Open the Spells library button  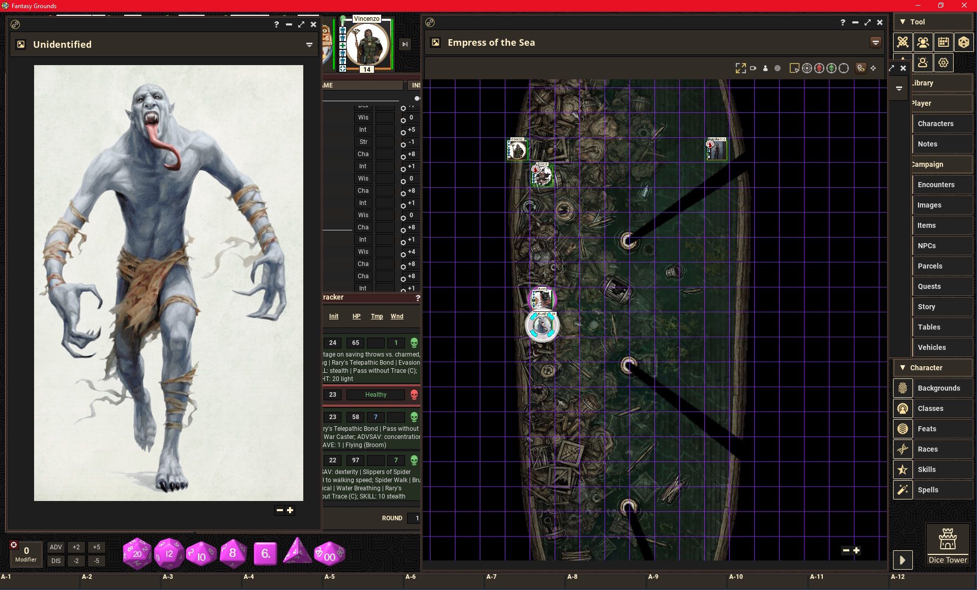pos(928,490)
